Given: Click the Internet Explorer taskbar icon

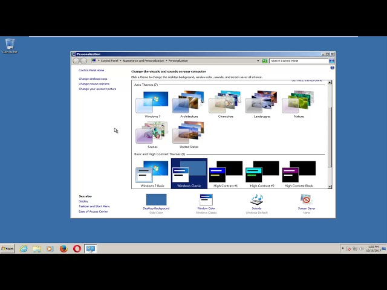Looking at the screenshot, I should pos(24,248).
